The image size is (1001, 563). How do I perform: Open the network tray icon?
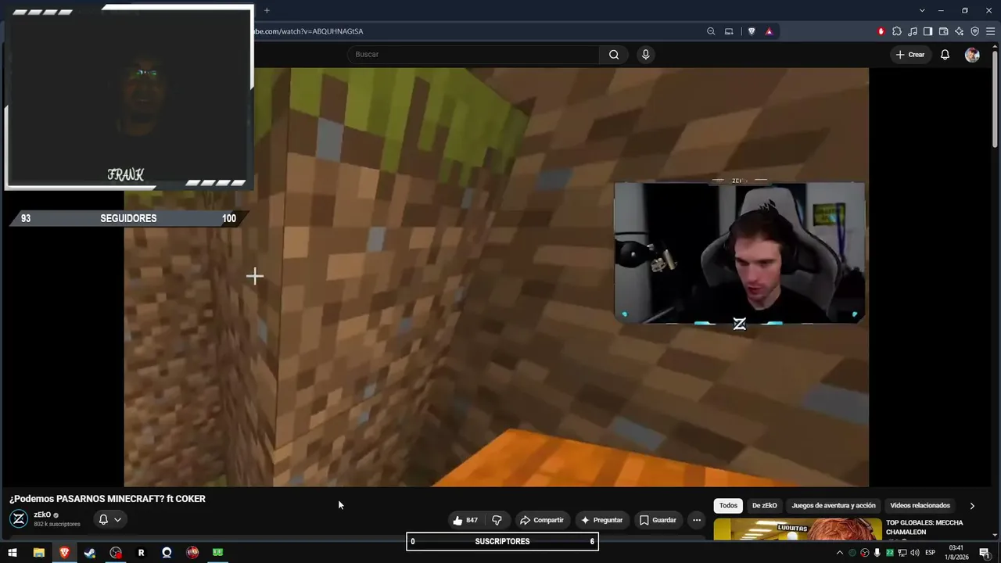pos(902,553)
